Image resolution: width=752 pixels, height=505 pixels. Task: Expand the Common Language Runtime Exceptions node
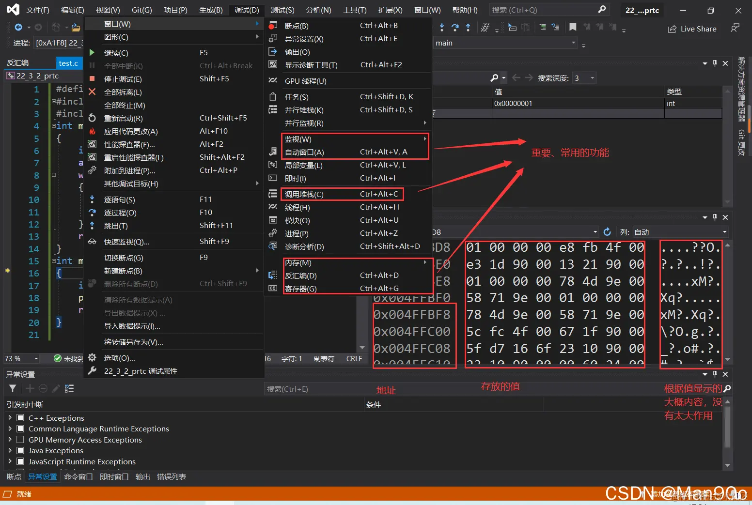pyautogui.click(x=10, y=428)
